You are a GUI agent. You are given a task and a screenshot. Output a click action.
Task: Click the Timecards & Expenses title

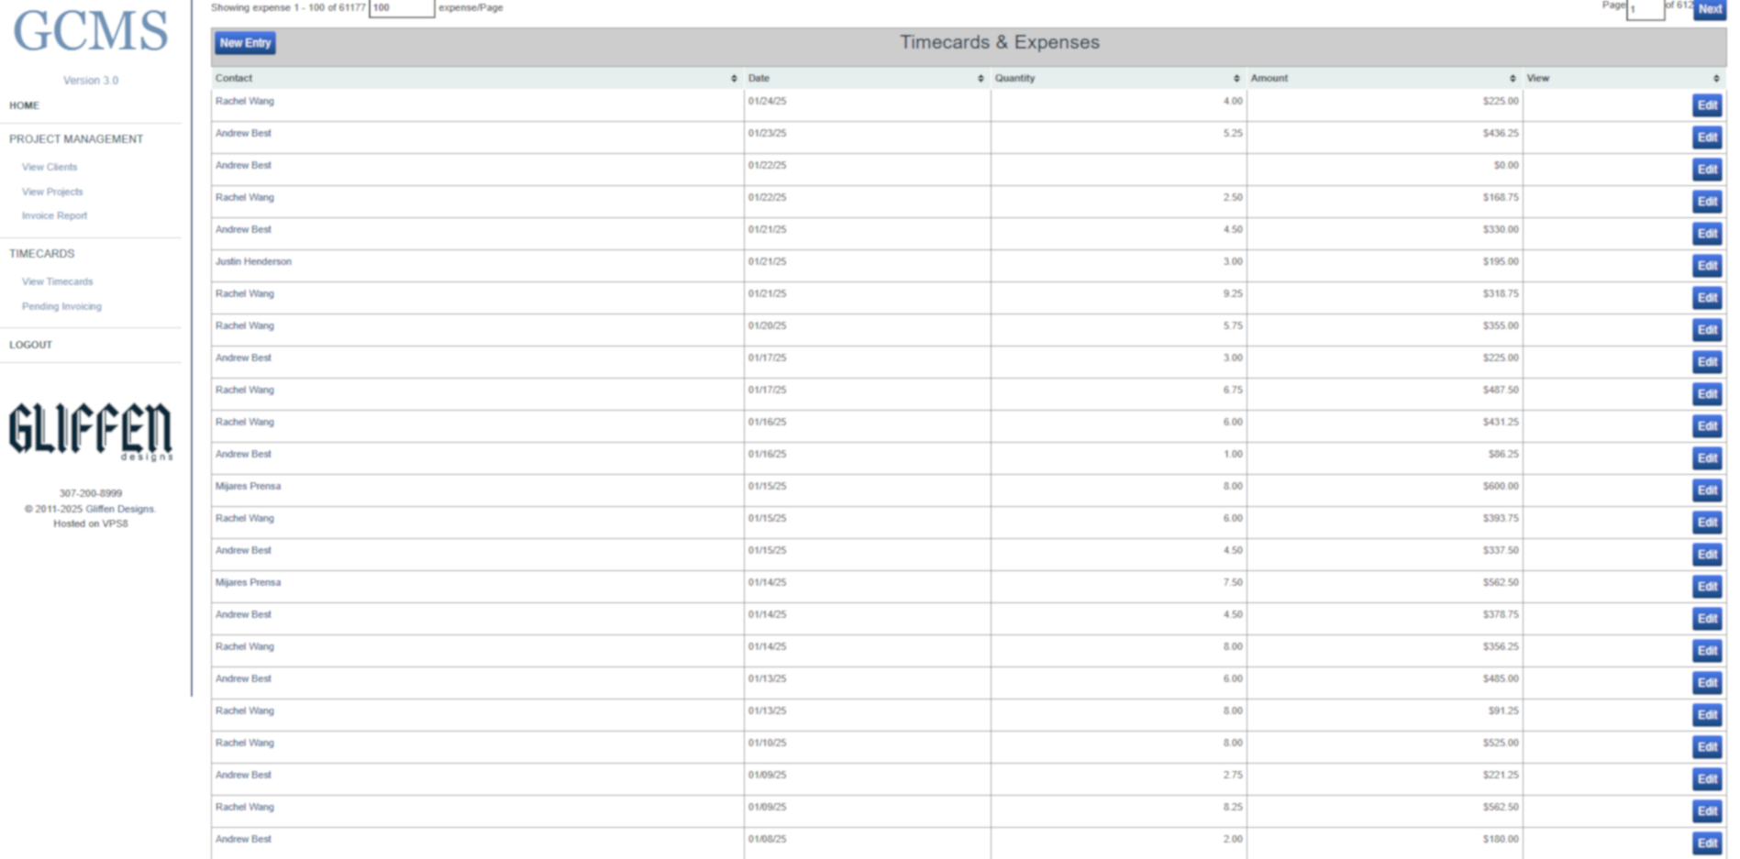pyautogui.click(x=999, y=42)
